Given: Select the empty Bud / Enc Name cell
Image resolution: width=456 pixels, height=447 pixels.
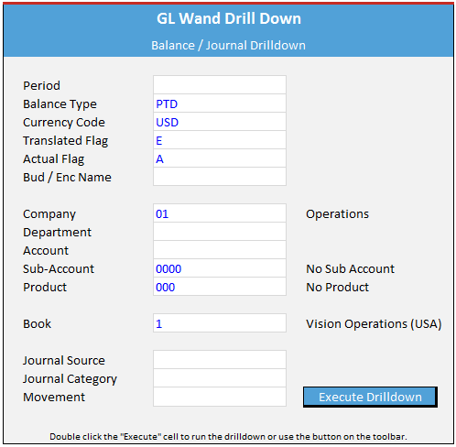Looking at the screenshot, I should pyautogui.click(x=220, y=177).
